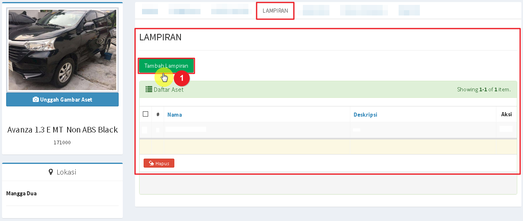
Task: Click the camera icon on Unggah Gambar Aset
Action: click(36, 99)
